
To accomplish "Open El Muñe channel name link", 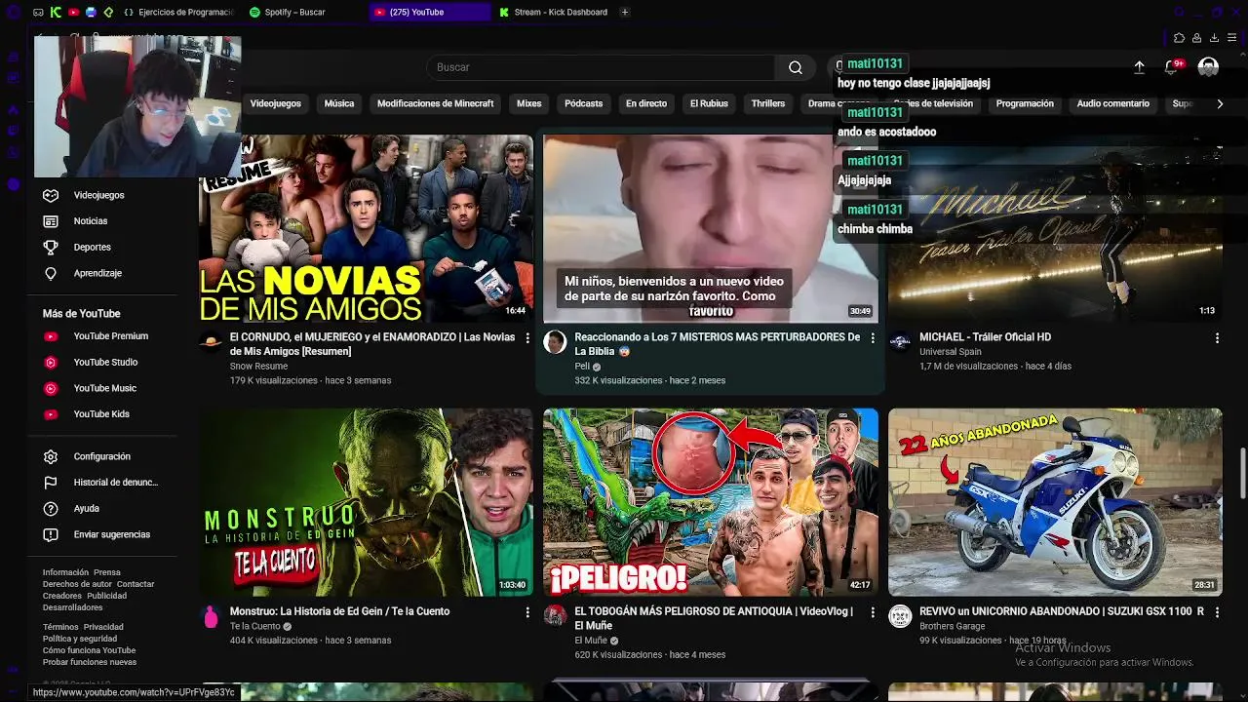I will (x=591, y=641).
